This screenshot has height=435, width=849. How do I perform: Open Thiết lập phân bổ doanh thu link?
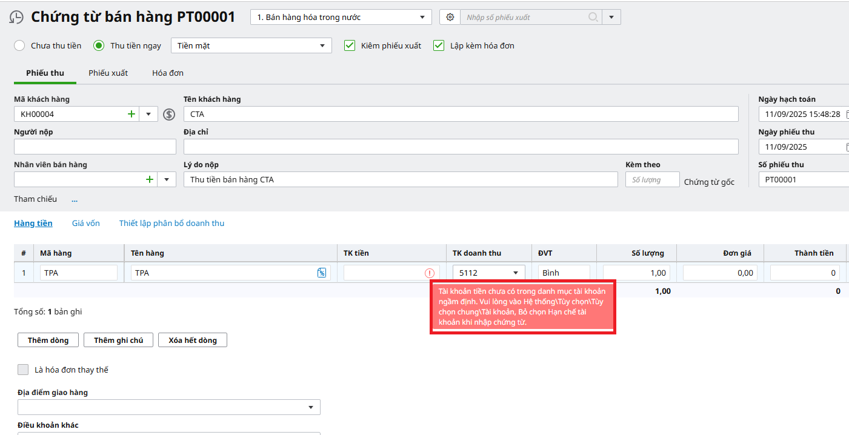pyautogui.click(x=171, y=224)
